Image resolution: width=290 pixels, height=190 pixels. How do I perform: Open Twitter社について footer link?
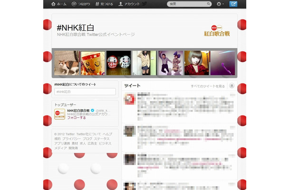click(x=88, y=134)
